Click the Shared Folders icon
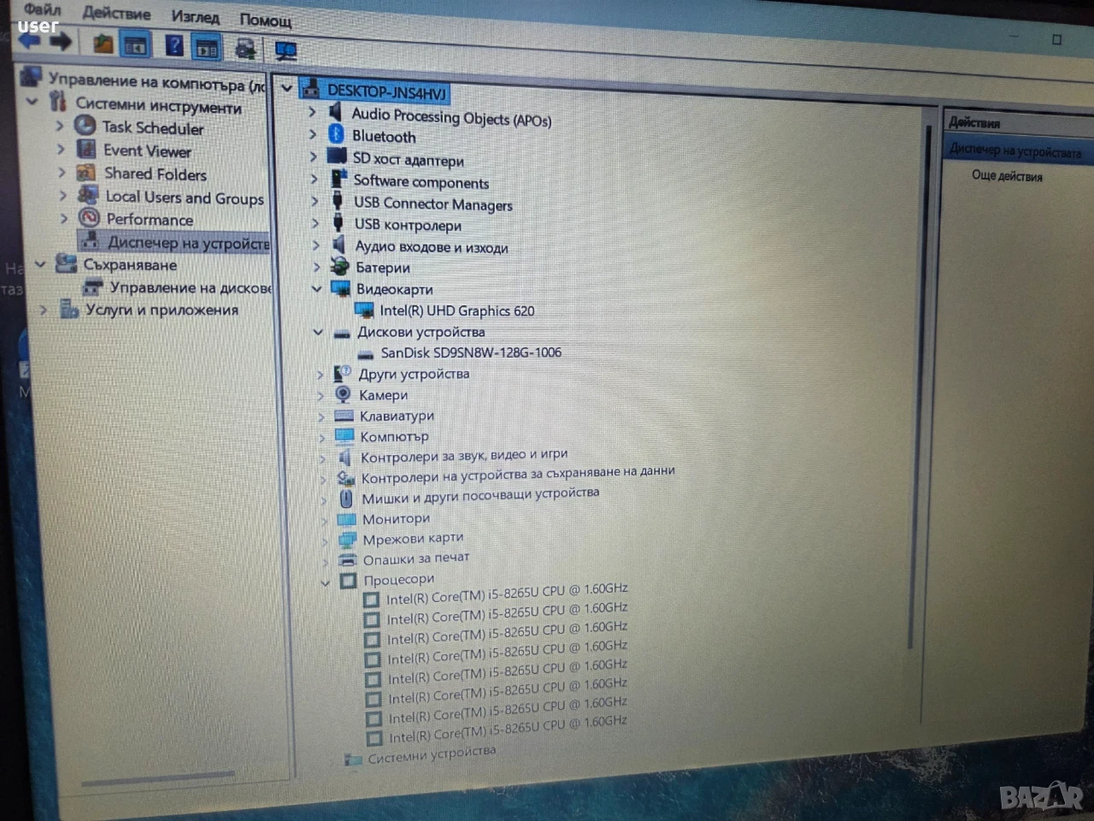Viewport: 1094px width, 821px height. coord(86,172)
